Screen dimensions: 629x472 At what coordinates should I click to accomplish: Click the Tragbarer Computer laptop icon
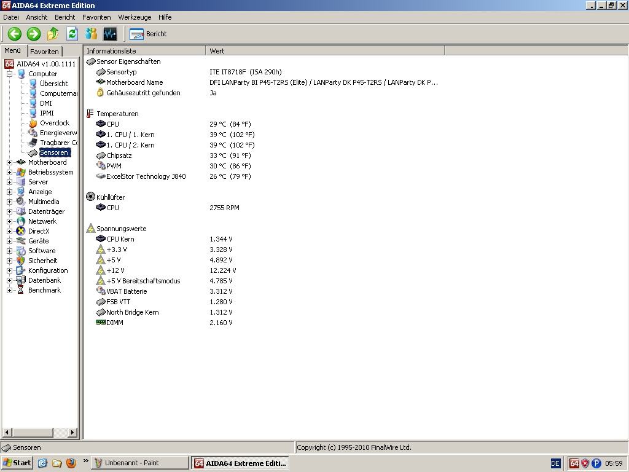(x=33, y=143)
